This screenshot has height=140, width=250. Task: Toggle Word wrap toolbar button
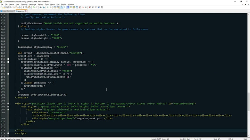(x=61, y=7)
